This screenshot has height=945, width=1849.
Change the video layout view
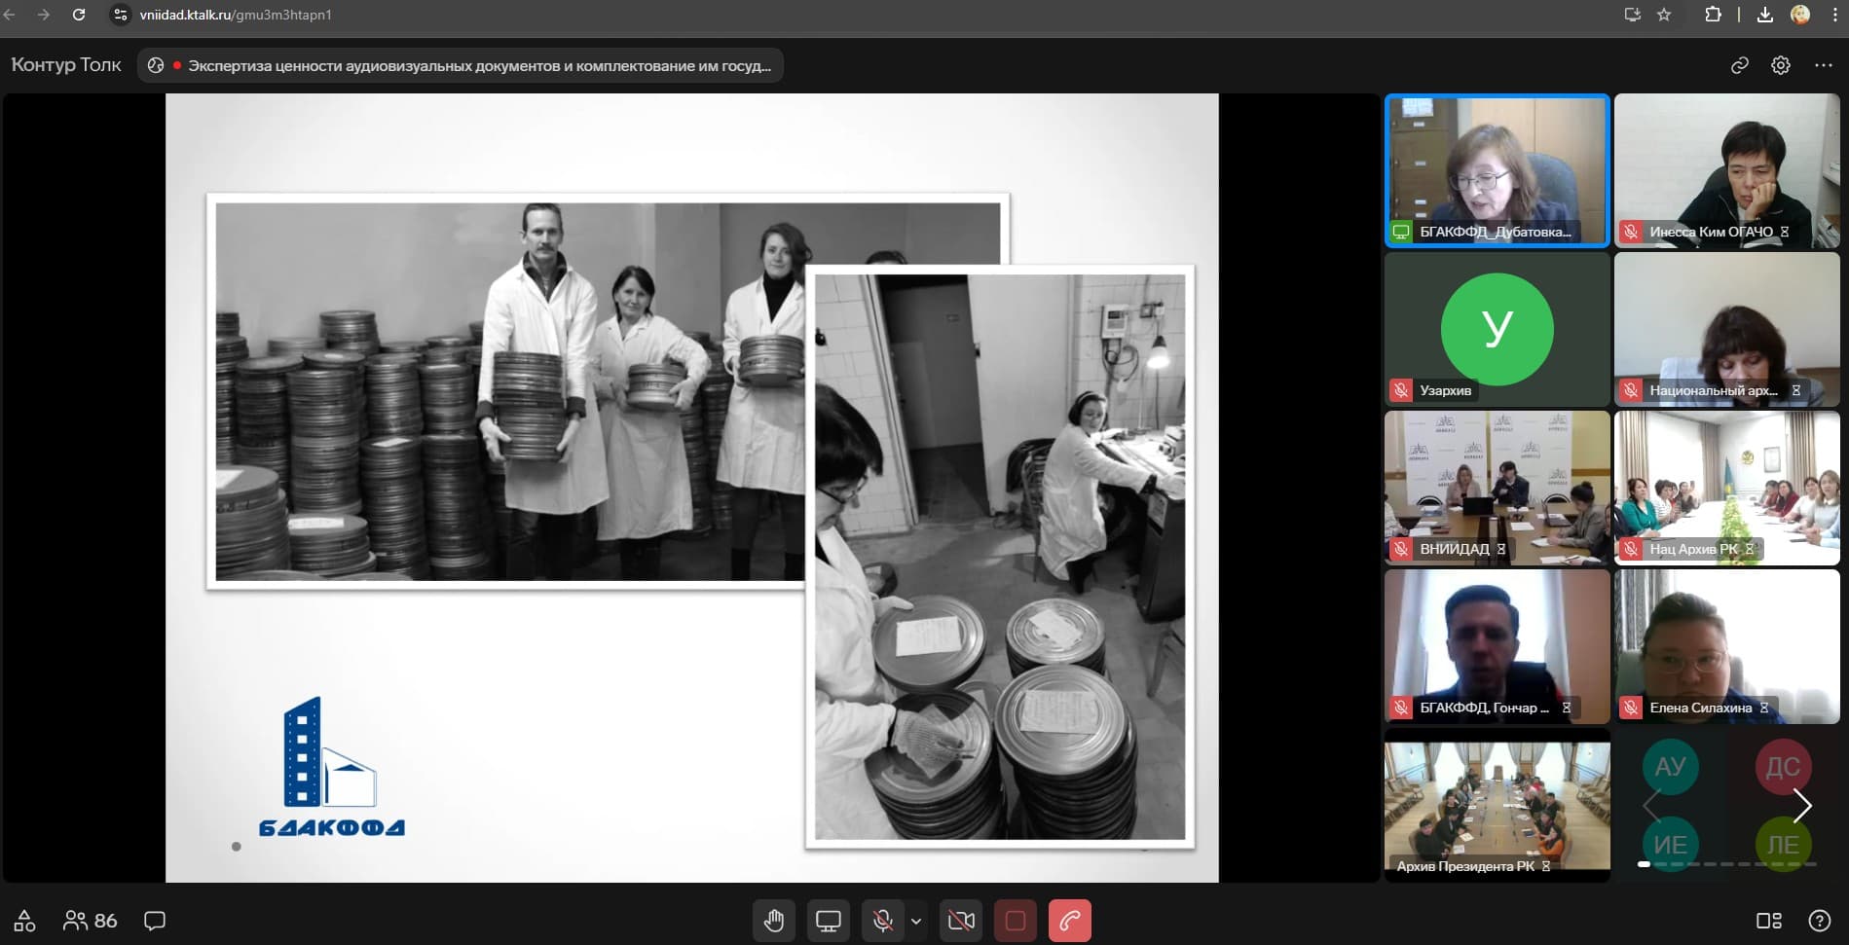tap(1768, 921)
